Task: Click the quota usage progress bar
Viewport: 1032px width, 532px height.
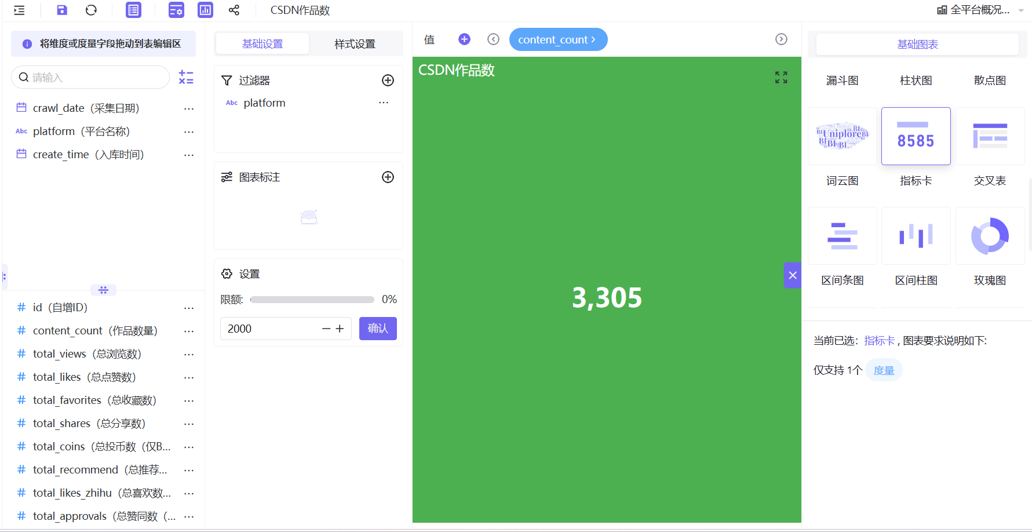Action: [x=312, y=300]
